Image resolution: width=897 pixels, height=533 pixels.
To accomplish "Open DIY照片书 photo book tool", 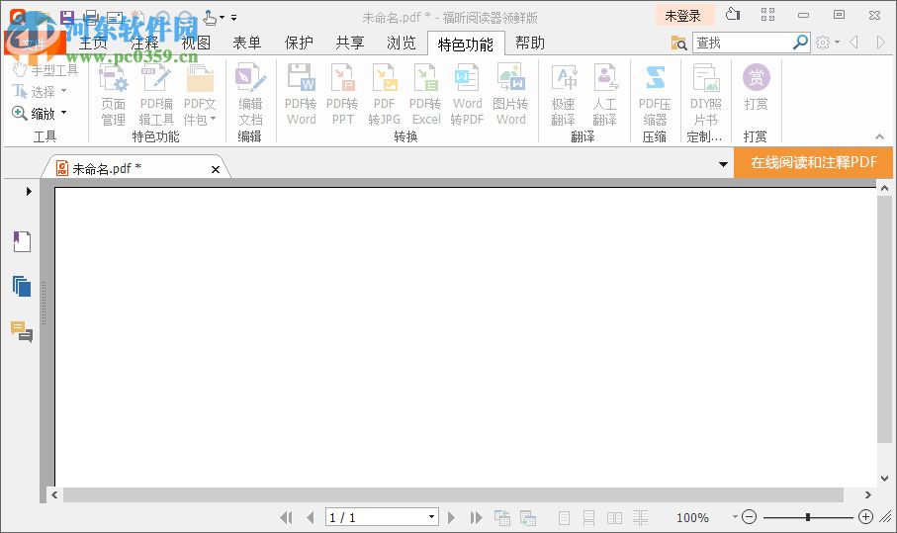I will pyautogui.click(x=705, y=94).
